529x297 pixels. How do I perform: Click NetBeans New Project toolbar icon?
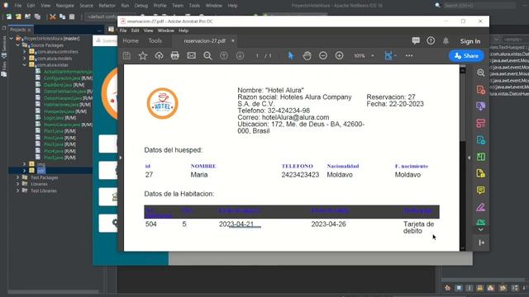tap(18, 16)
